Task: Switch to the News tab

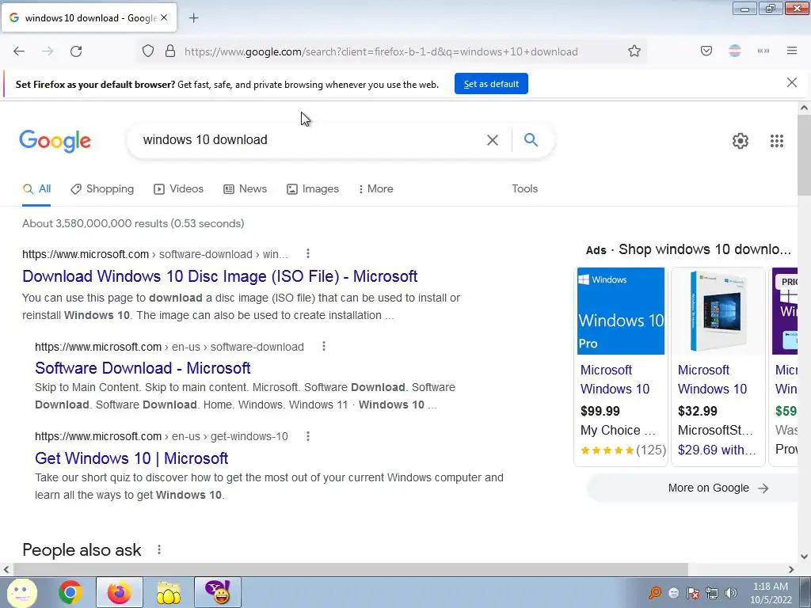Action: pyautogui.click(x=246, y=189)
